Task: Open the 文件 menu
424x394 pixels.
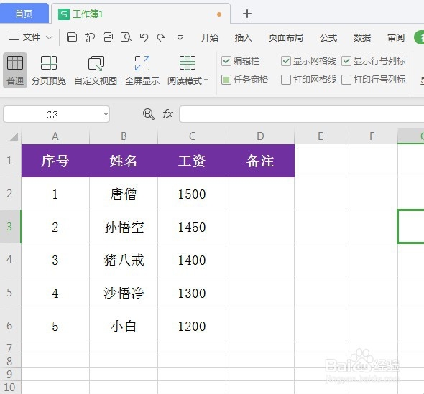Action: [x=32, y=37]
